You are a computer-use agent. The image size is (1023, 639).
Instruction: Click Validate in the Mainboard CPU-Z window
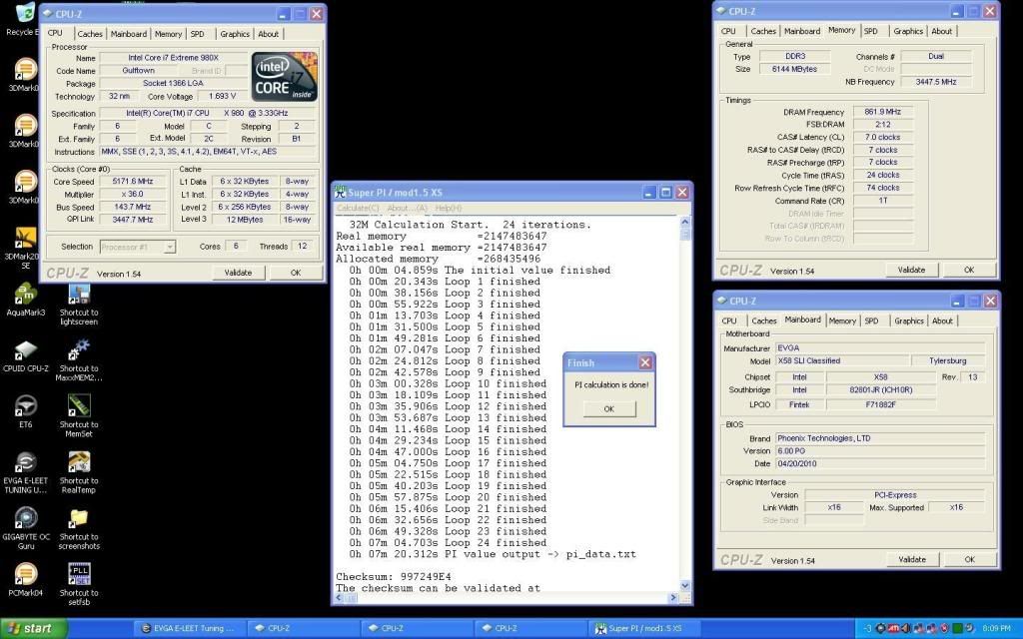pos(911,559)
